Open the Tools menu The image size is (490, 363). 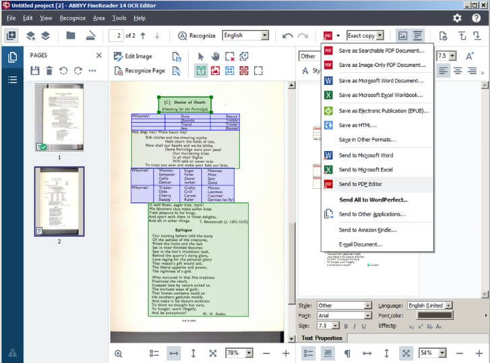click(119, 18)
